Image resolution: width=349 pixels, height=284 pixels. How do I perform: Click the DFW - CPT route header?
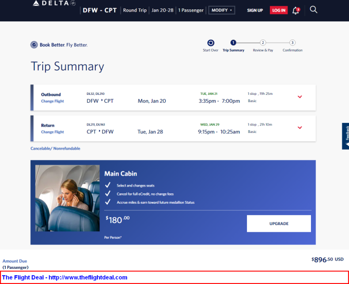pyautogui.click(x=99, y=10)
